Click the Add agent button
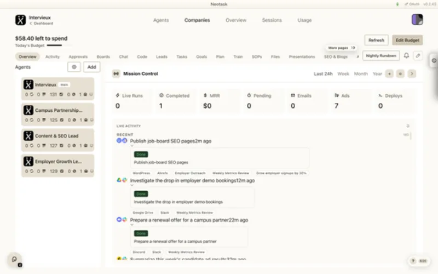438x274 pixels. [91, 67]
